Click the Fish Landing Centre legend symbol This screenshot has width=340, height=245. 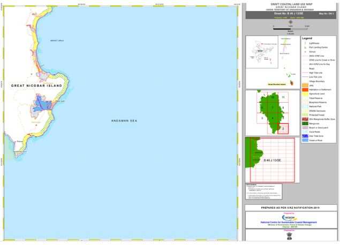pyautogui.click(x=305, y=48)
